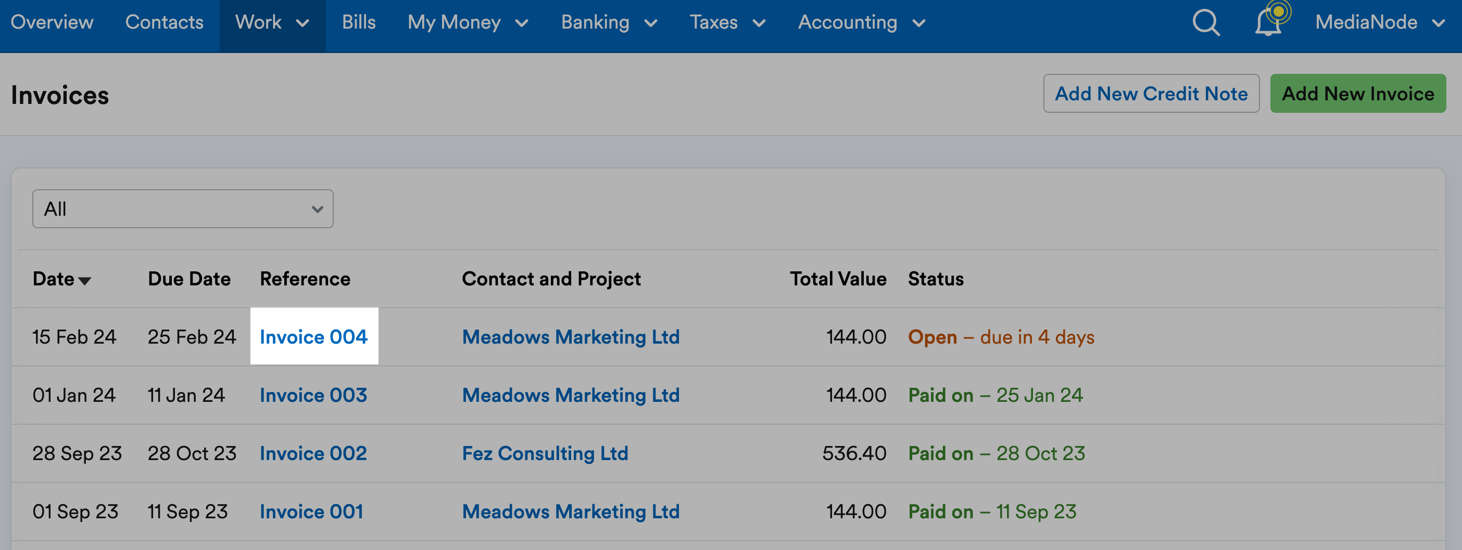Click the date 15 Feb 24
The height and width of the screenshot is (550, 1462).
point(74,336)
